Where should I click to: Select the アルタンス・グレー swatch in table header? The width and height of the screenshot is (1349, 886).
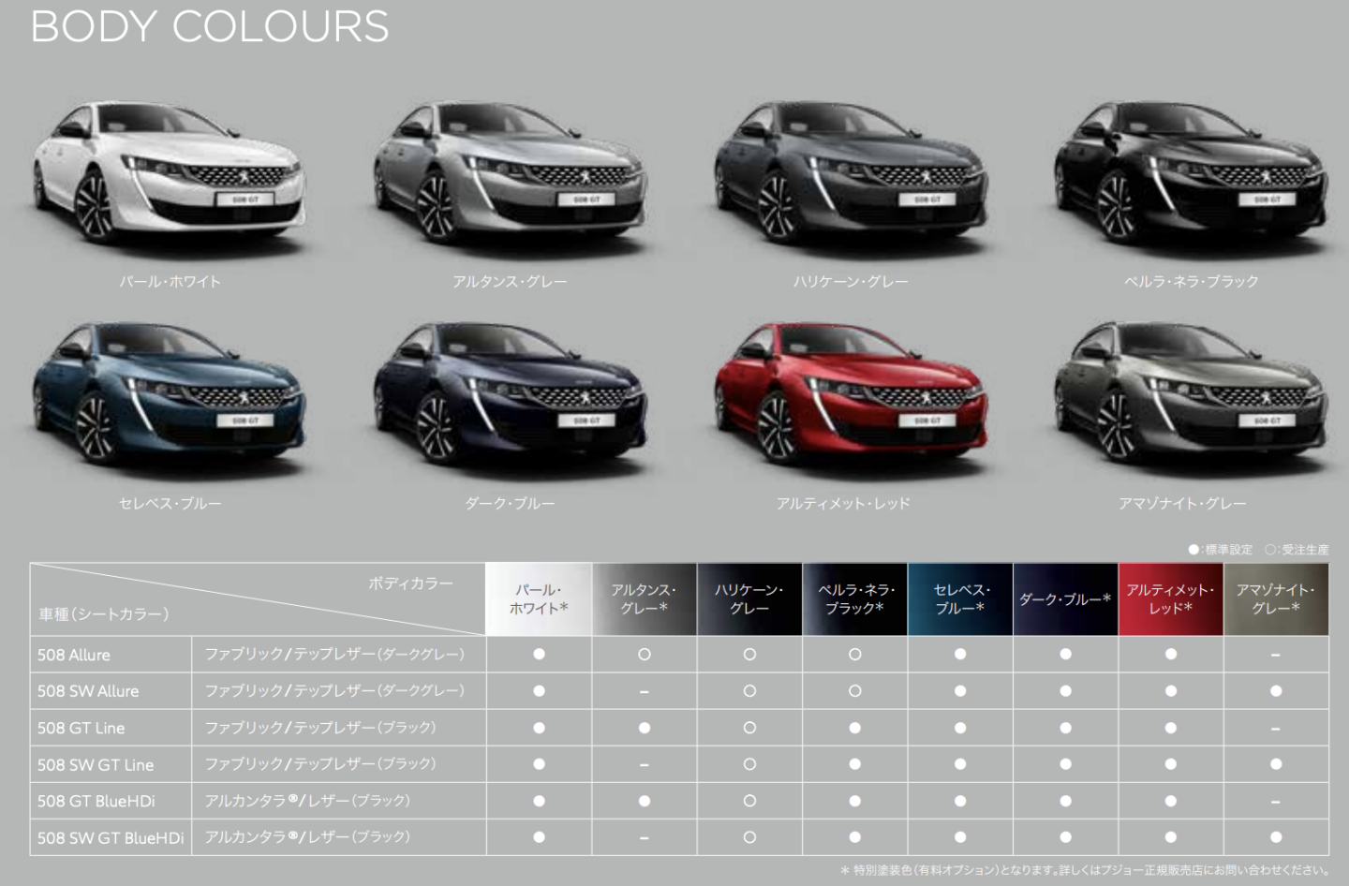point(644,599)
